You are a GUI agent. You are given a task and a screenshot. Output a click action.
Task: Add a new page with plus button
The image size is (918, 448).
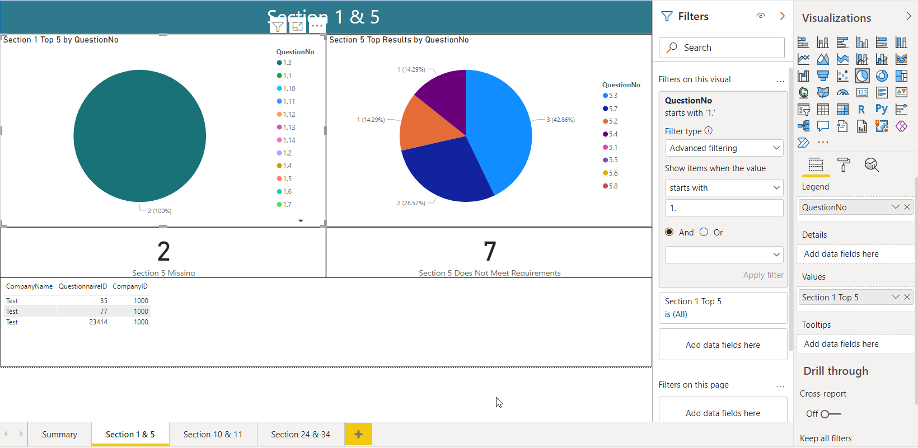(x=358, y=434)
